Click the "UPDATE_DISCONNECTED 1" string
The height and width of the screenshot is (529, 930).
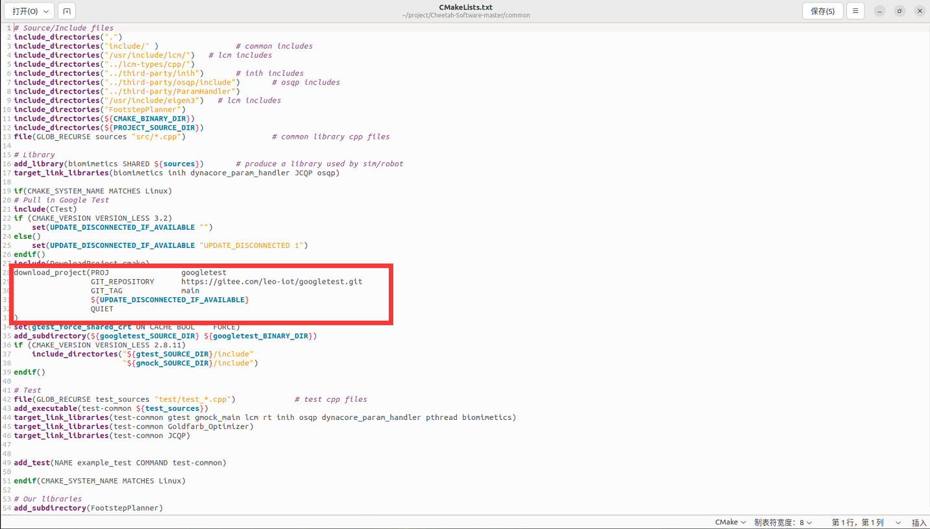251,245
